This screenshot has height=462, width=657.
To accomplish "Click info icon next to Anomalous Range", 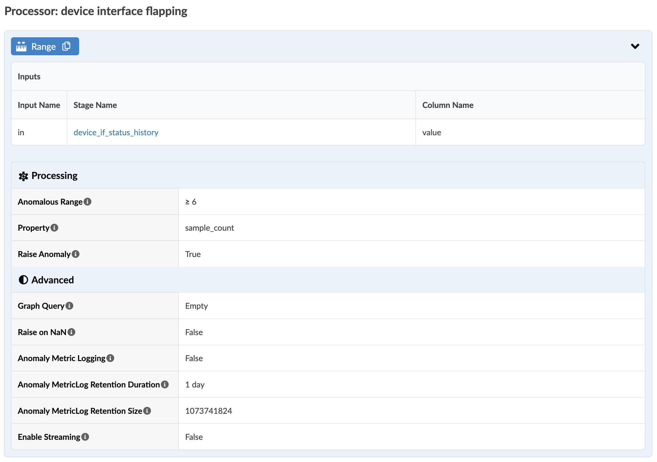I will pyautogui.click(x=88, y=201).
